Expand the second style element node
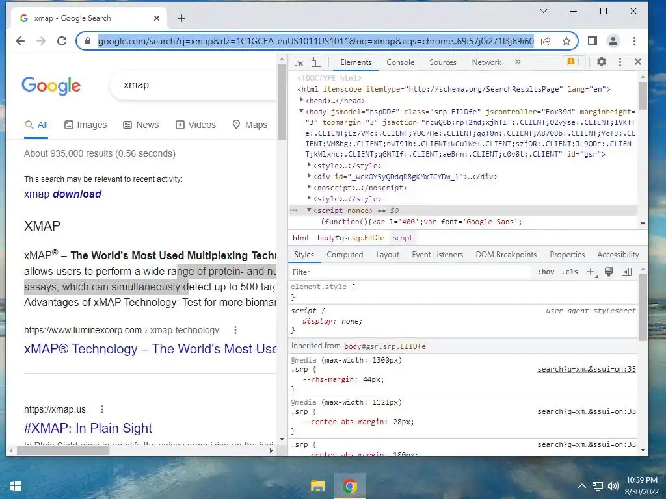Image resolution: width=666 pixels, height=499 pixels. (x=309, y=198)
